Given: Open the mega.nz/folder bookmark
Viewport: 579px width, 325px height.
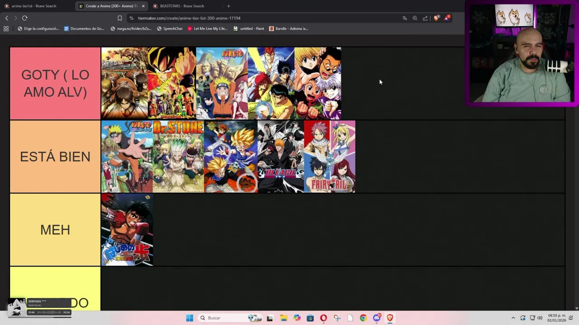Looking at the screenshot, I should 131,28.
